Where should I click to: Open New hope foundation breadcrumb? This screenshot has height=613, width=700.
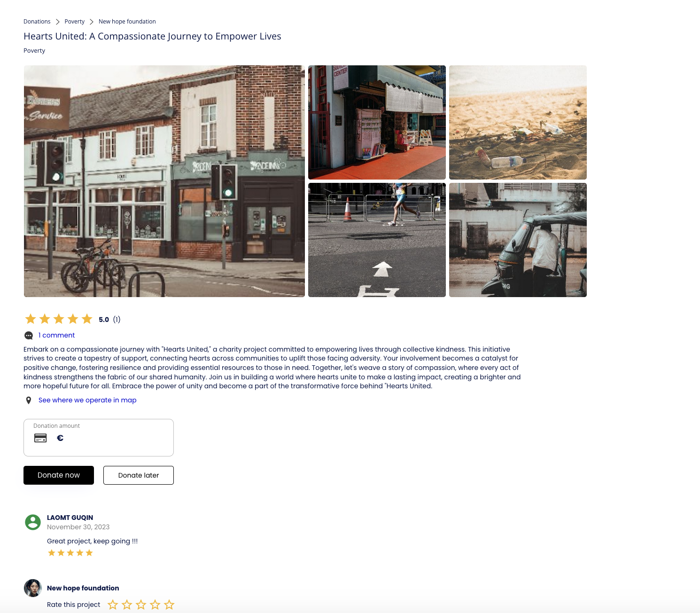(127, 22)
